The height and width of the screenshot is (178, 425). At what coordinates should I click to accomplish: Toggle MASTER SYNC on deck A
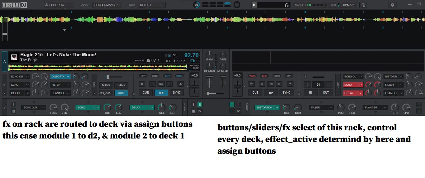pos(195,67)
